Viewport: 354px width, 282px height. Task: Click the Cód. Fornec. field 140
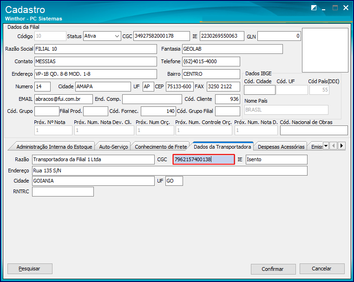tap(158, 111)
